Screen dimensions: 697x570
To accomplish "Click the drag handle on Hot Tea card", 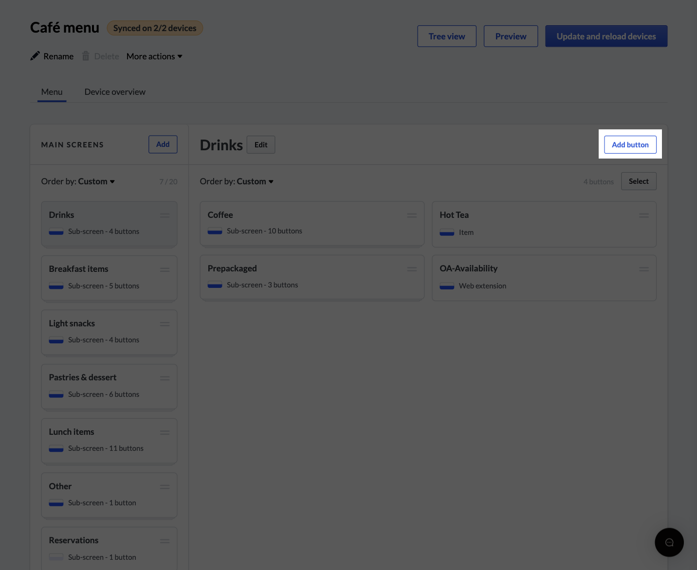I will 643,215.
